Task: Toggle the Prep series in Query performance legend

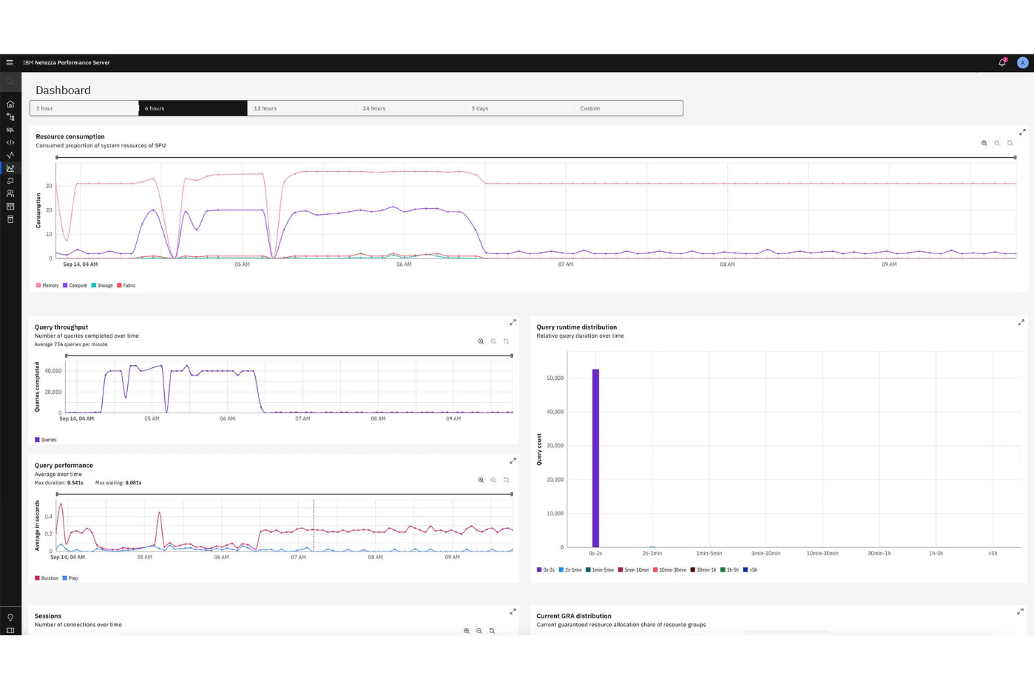Action: coord(70,578)
